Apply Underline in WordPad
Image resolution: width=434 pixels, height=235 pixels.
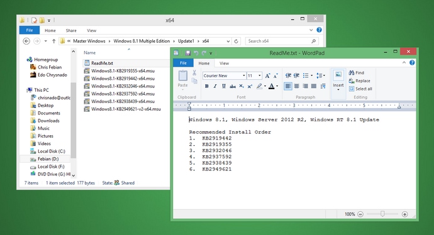224,86
